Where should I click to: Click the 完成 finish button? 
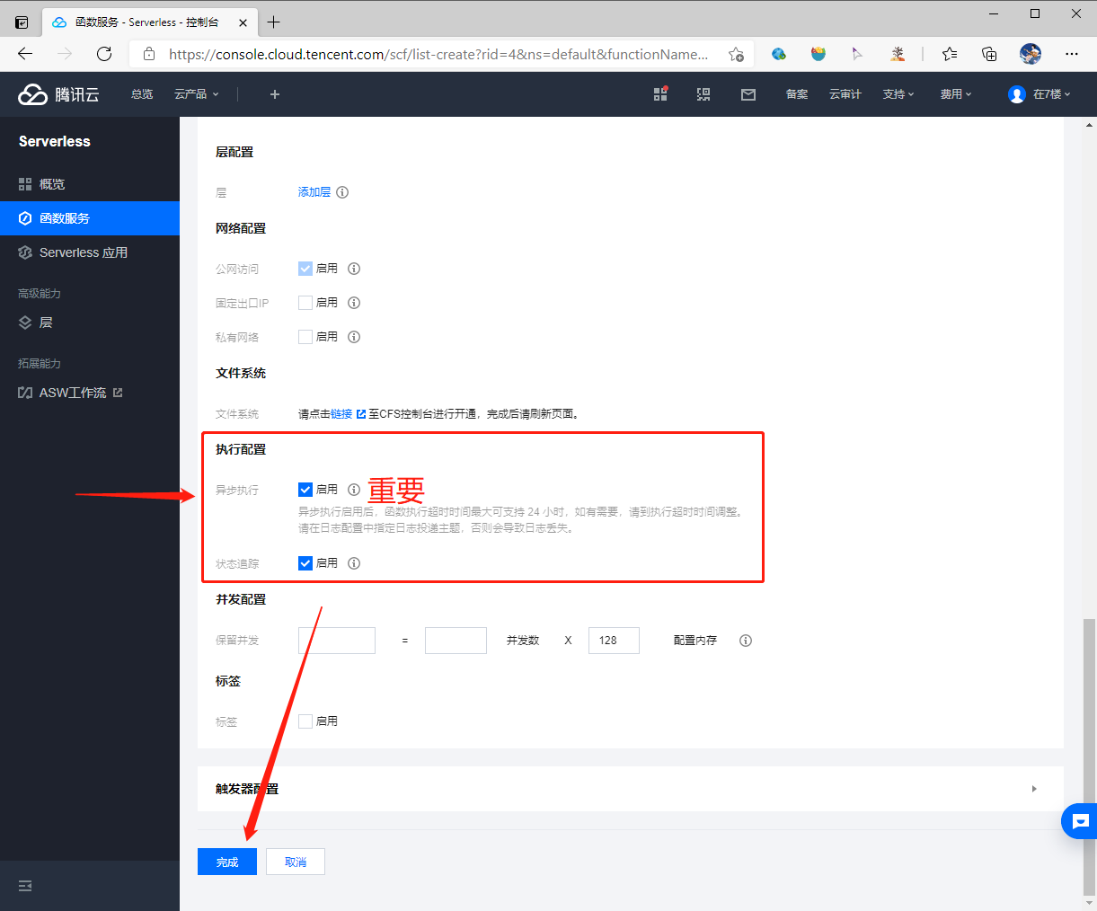point(226,861)
